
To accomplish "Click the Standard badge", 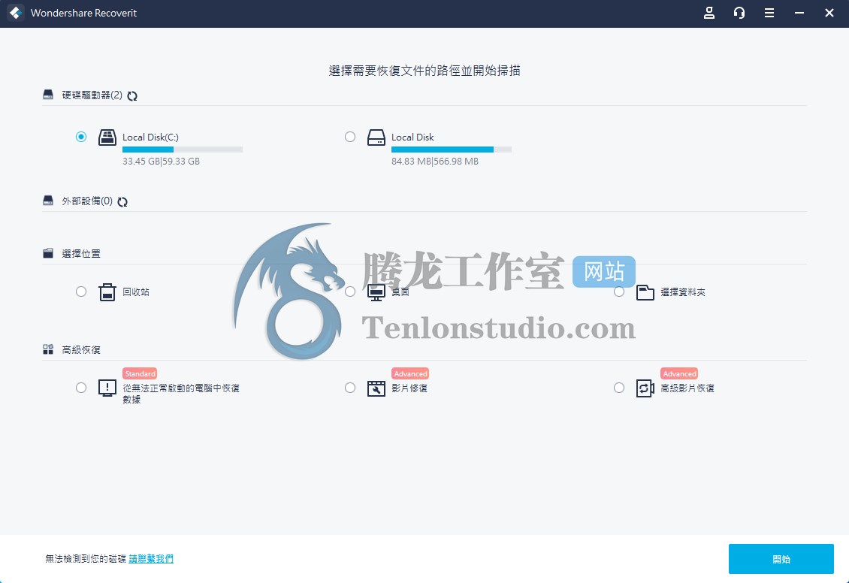I will [x=140, y=373].
